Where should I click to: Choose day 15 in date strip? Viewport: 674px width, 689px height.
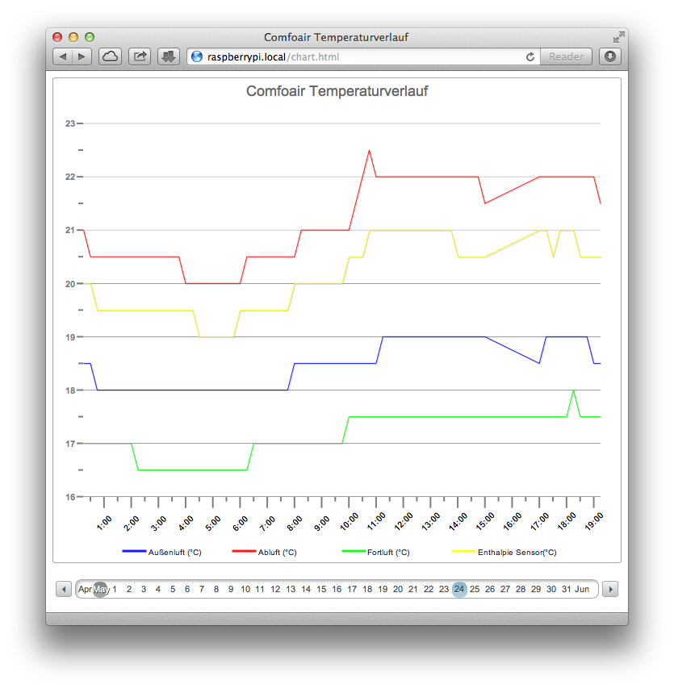point(321,589)
